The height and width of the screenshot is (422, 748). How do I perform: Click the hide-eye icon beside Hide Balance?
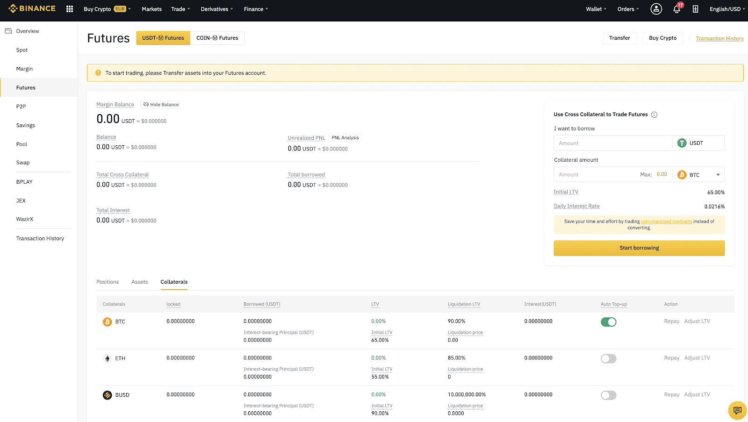pyautogui.click(x=146, y=105)
